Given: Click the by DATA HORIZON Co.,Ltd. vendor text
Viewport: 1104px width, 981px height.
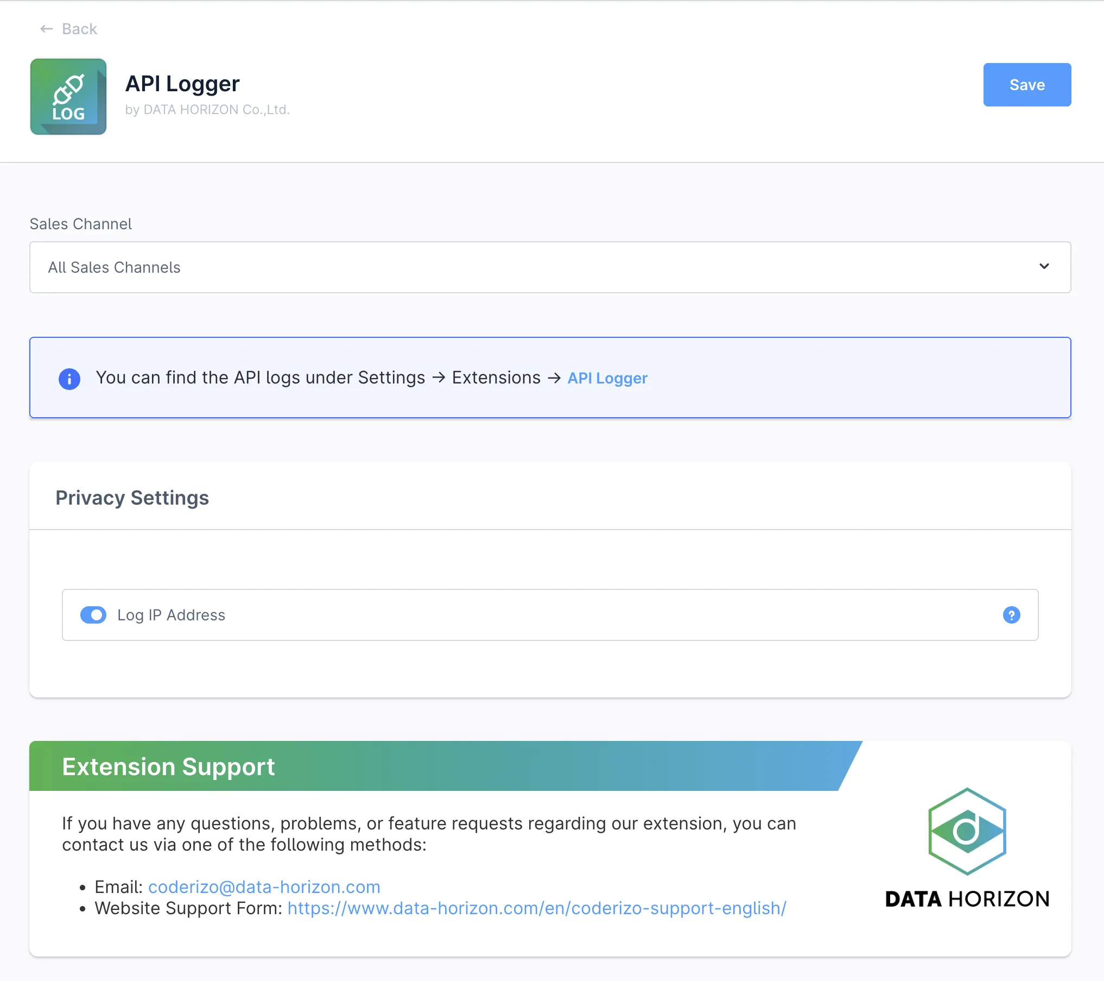Looking at the screenshot, I should 207,110.
